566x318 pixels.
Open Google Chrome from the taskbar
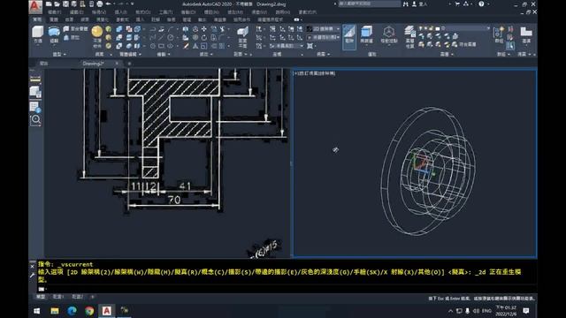tap(89, 311)
